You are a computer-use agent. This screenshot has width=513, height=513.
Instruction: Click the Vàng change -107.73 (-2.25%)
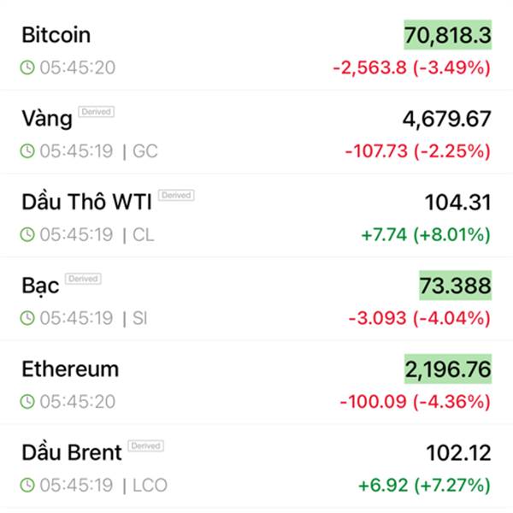[x=418, y=151]
